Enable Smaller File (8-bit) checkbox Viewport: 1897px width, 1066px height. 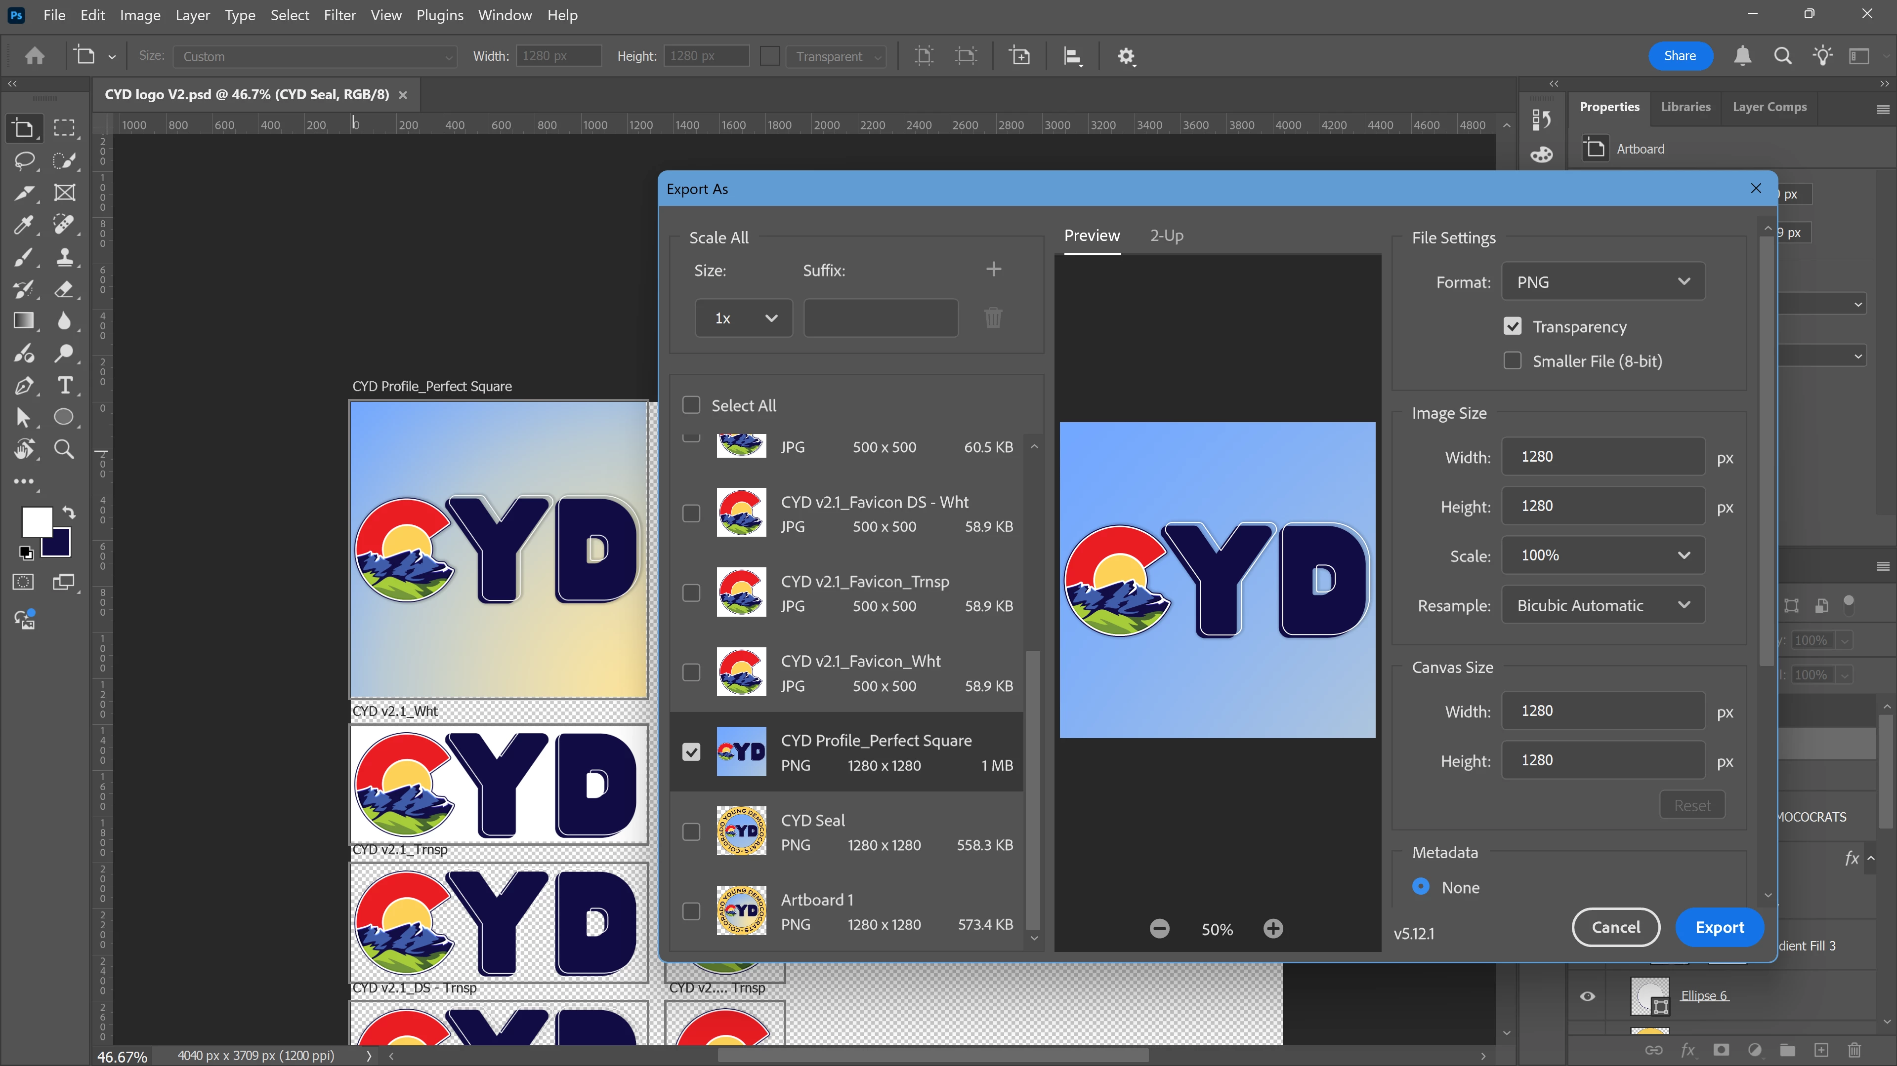point(1513,360)
